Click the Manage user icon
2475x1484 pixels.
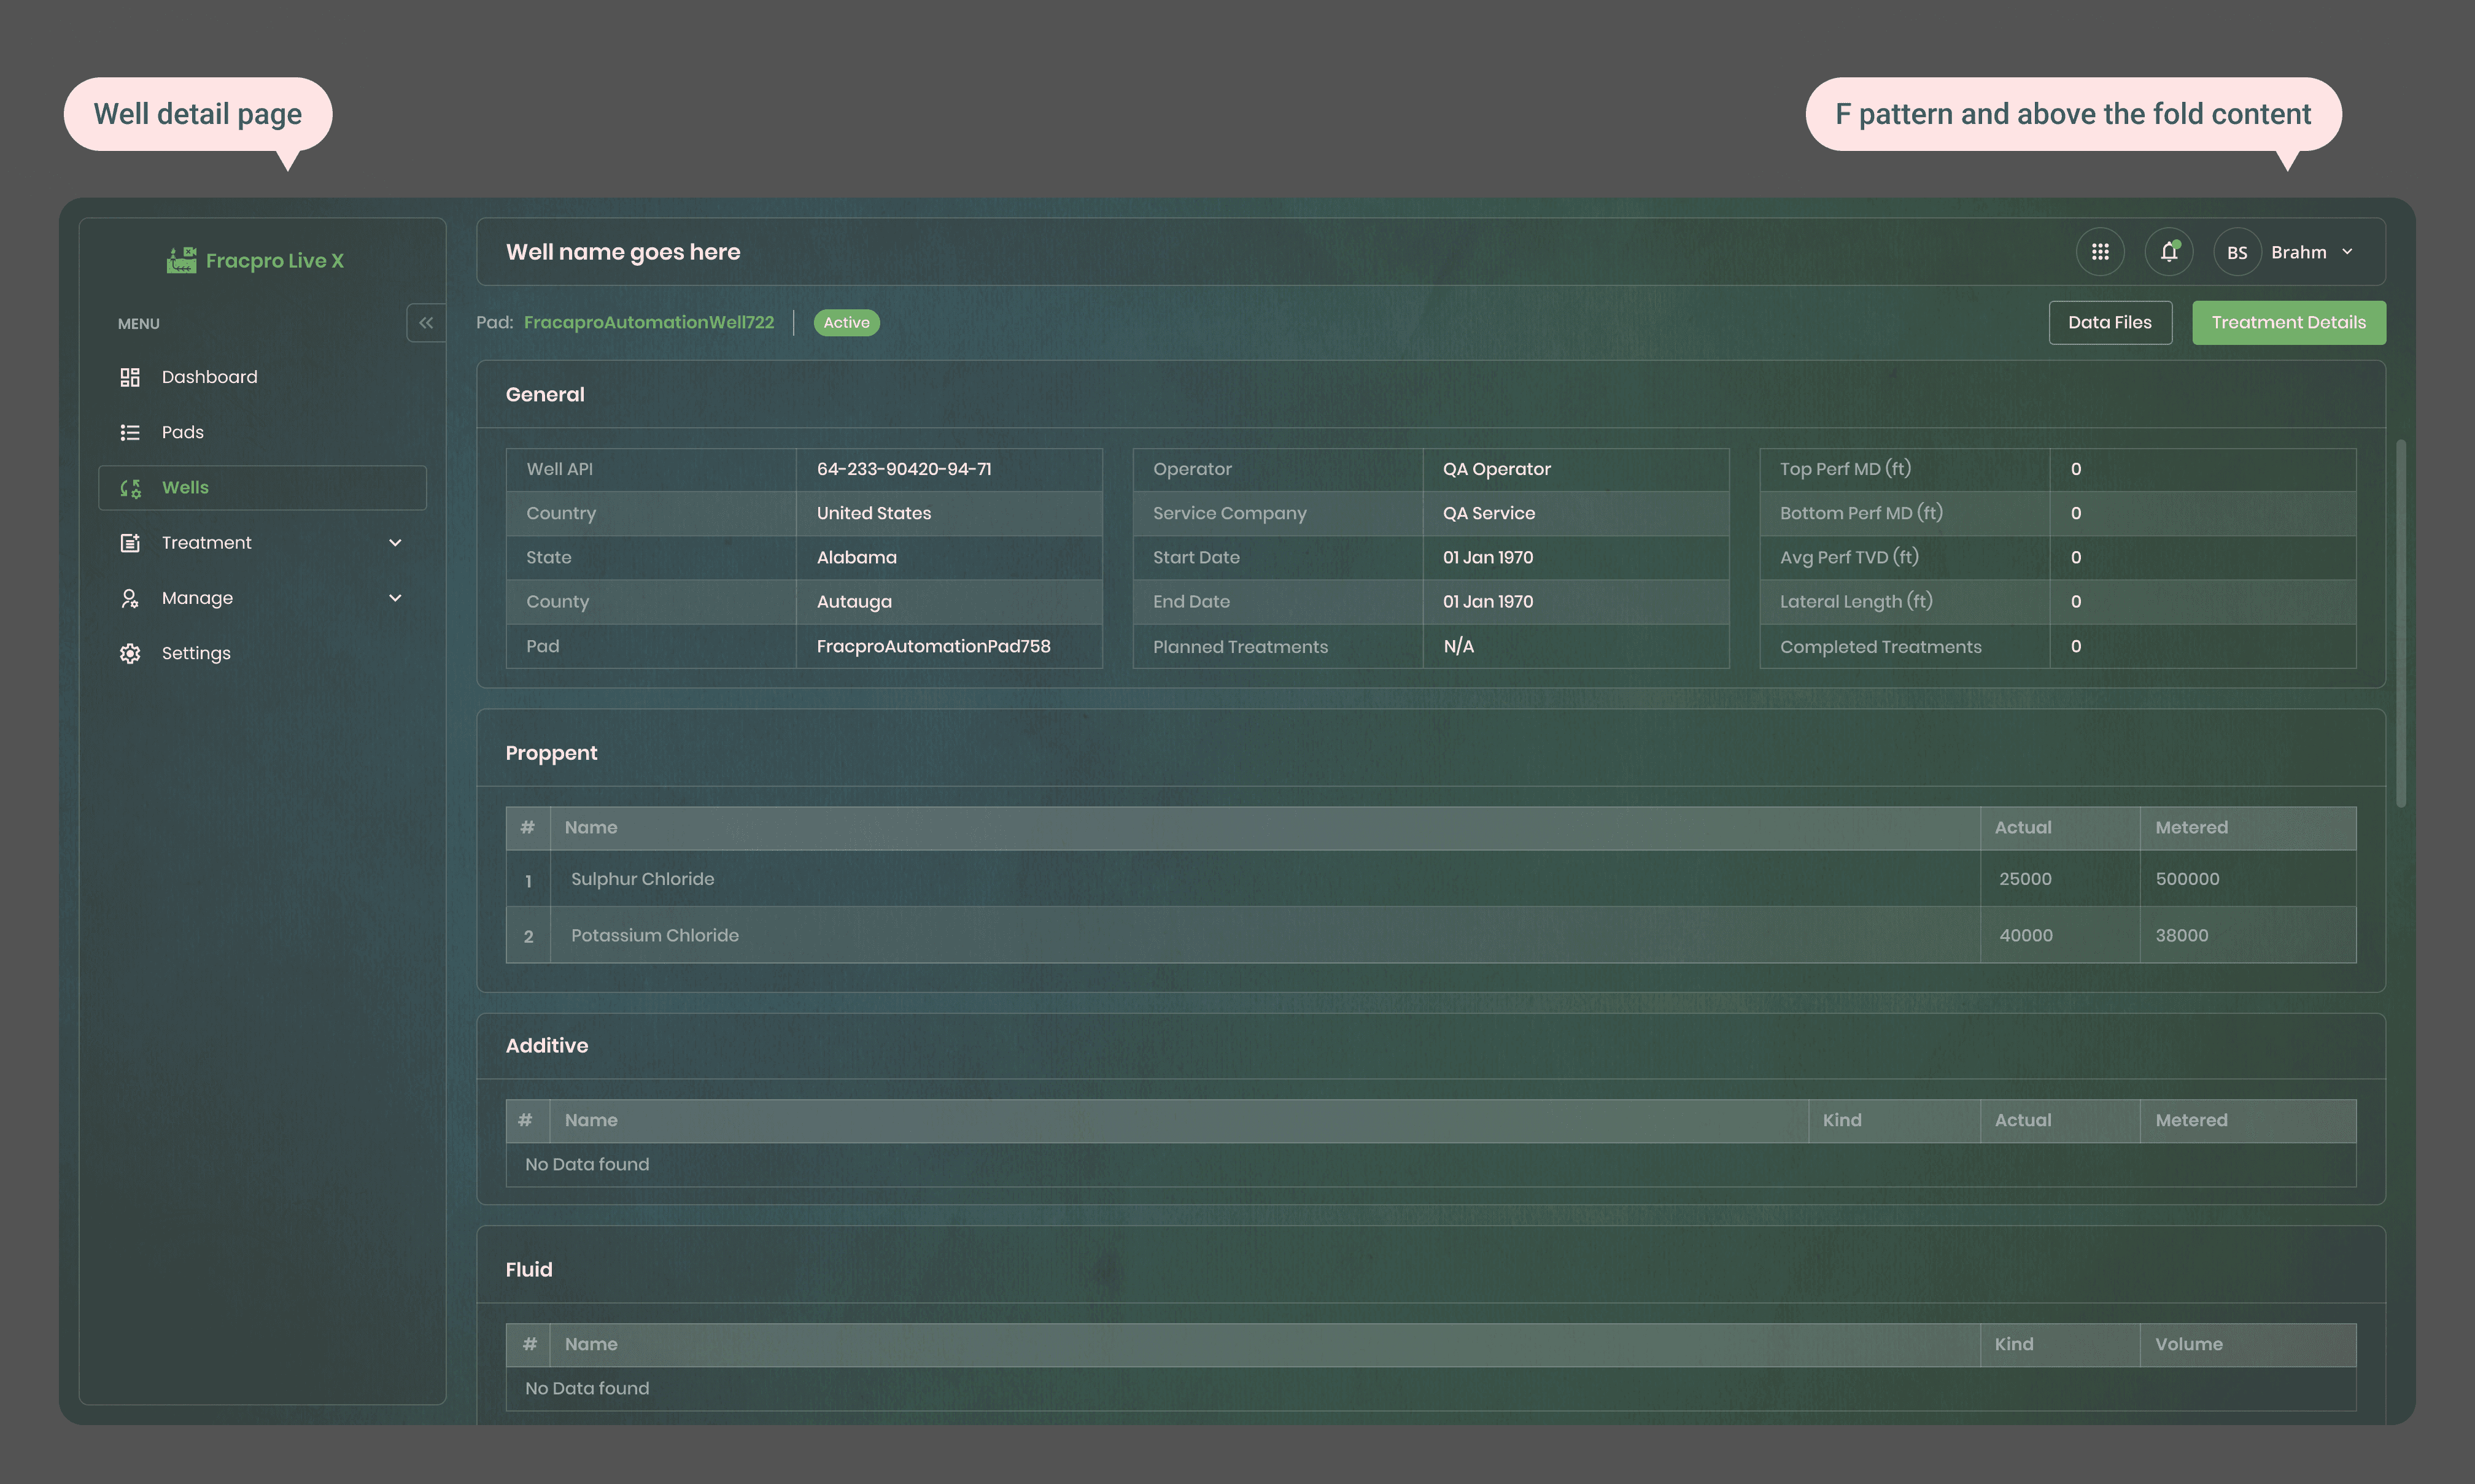pyautogui.click(x=130, y=598)
